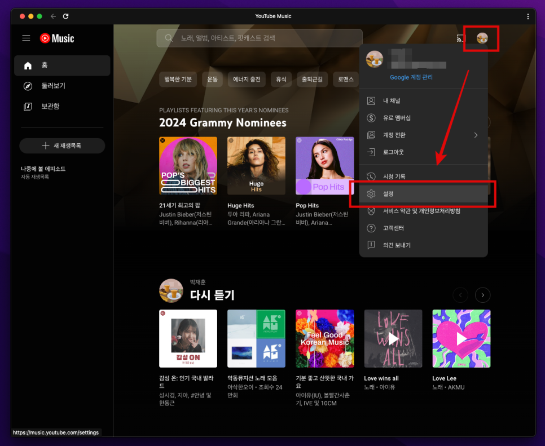
Task: Click the 박재훈 avatar above 다시 듣기
Action: click(x=171, y=290)
